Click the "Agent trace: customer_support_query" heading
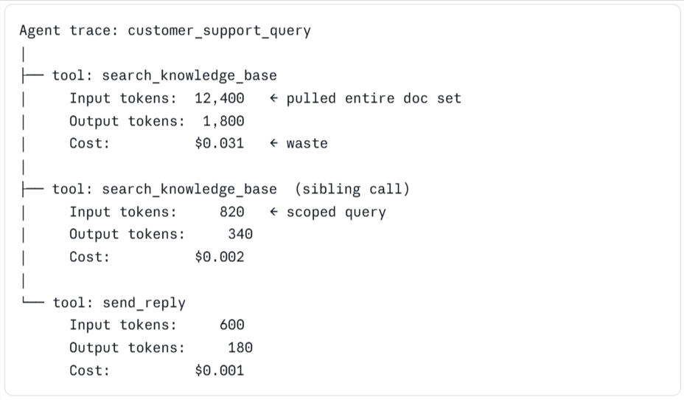This screenshot has width=684, height=400. point(165,30)
